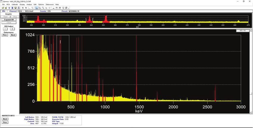Click the highlighted spectrum plot toolbar icon
Image resolution: width=253 pixels, height=128 pixels.
[37, 8]
